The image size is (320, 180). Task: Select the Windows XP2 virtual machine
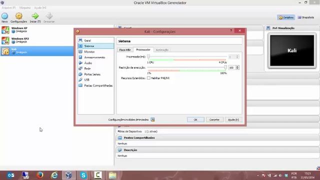(x=36, y=40)
